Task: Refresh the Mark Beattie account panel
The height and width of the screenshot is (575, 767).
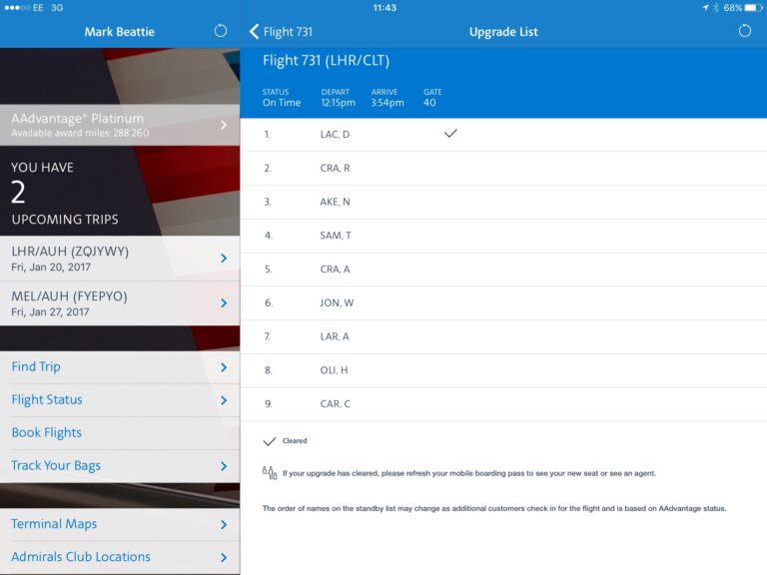Action: 221,31
